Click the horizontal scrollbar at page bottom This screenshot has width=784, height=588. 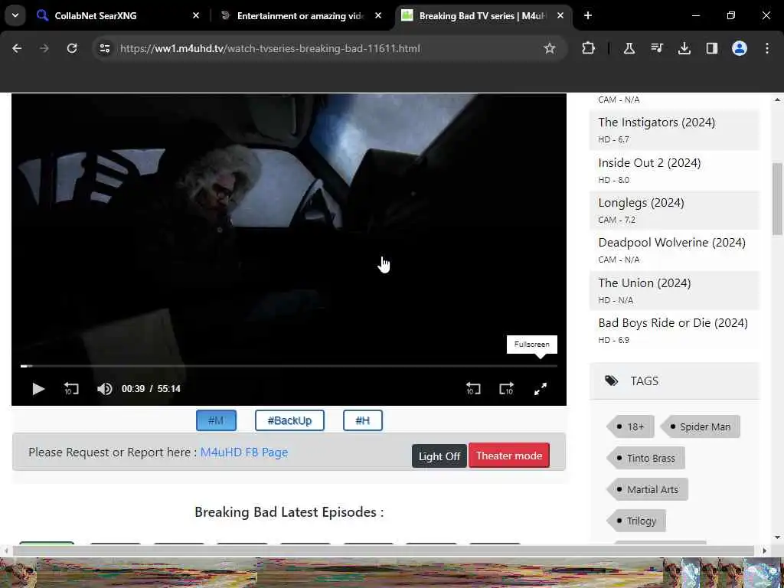coord(384,551)
